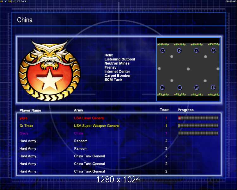Click the 00:00:00 timer in the corner
Image resolution: width=237 pixels, height=190 pixels.
[231, 1]
